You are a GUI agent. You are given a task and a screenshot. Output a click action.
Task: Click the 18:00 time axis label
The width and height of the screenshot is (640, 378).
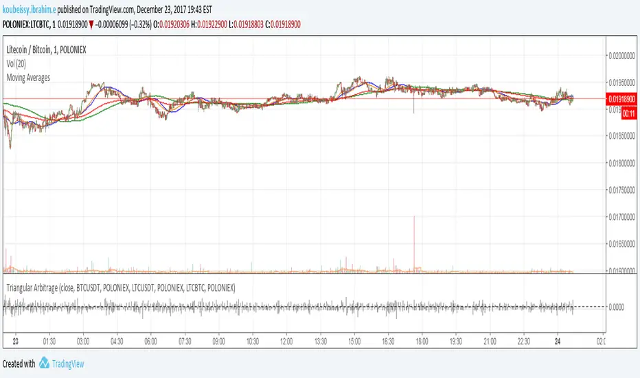(422, 341)
